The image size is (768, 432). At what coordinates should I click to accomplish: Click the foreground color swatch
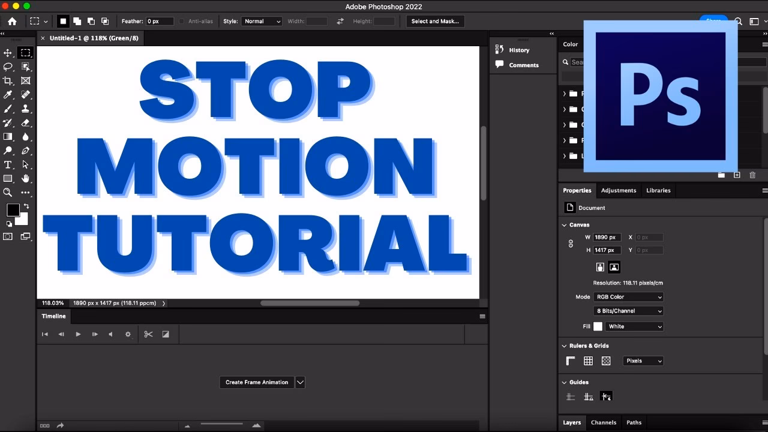pos(13,211)
